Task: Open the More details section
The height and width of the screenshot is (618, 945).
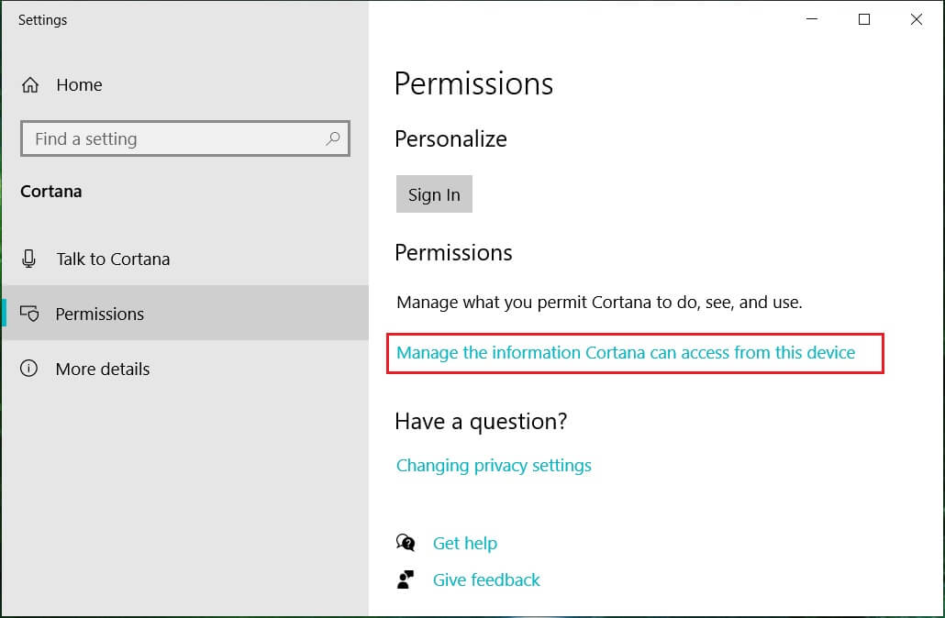Action: [x=103, y=369]
